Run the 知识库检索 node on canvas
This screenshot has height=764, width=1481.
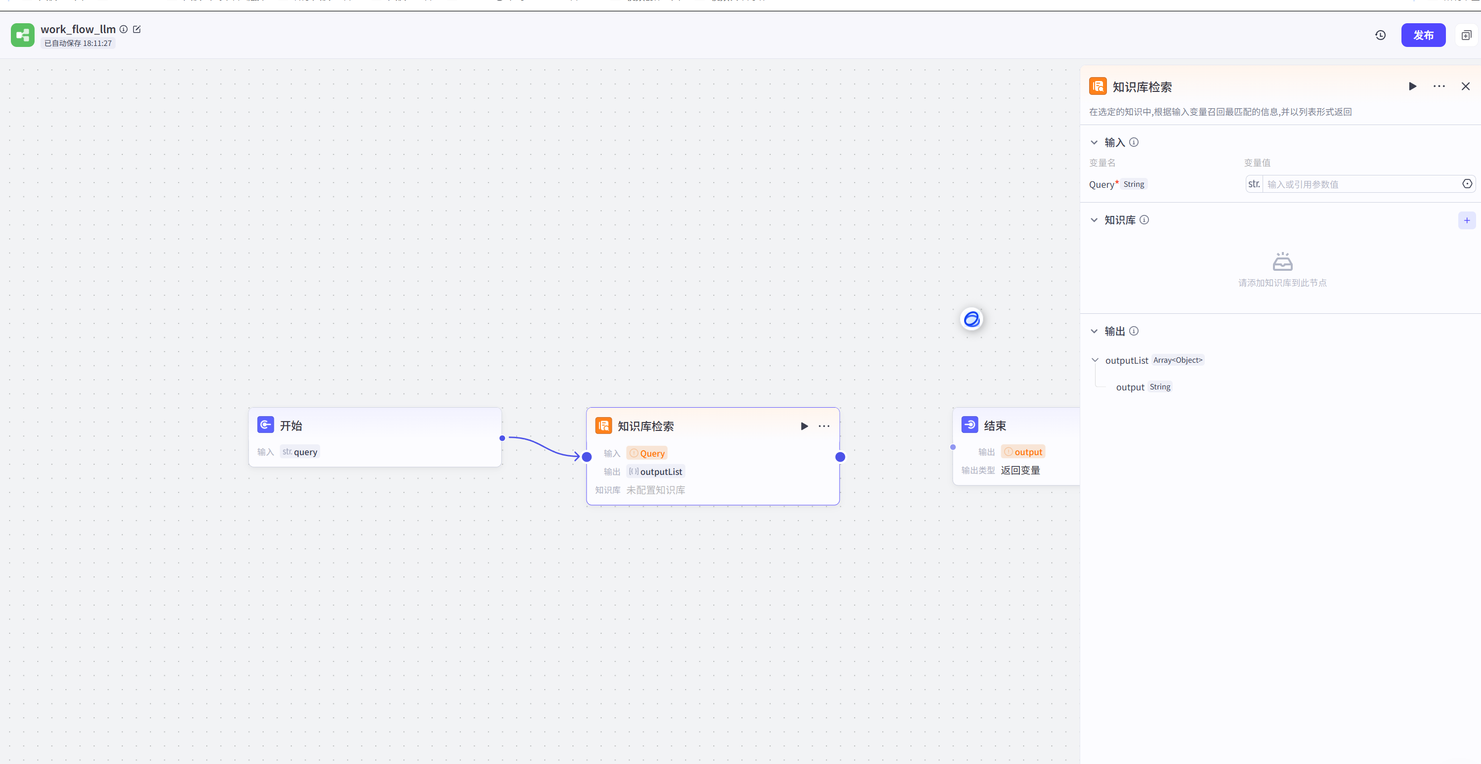[x=804, y=426]
